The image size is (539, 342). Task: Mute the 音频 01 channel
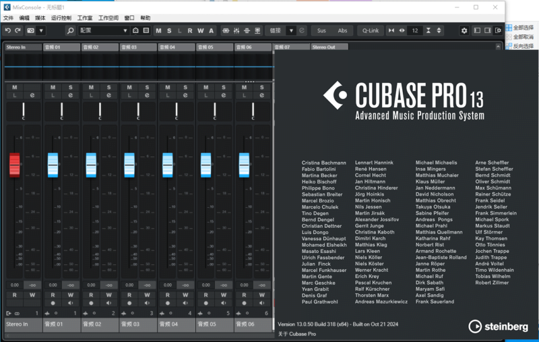[53, 88]
